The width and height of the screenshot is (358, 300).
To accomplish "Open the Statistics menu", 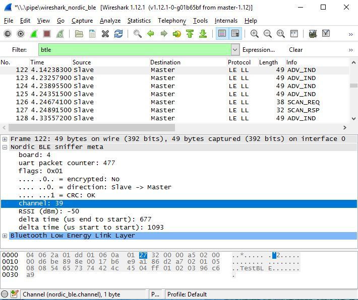I will click(x=139, y=21).
